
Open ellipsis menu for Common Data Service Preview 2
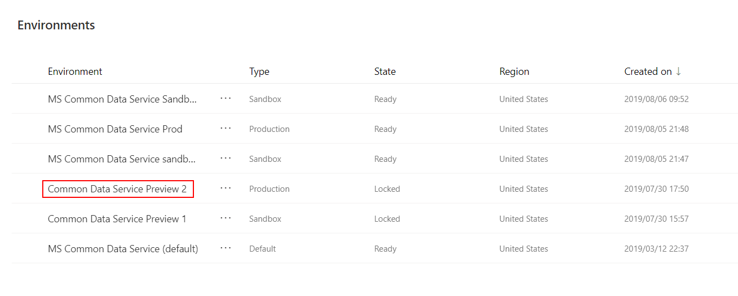pyautogui.click(x=225, y=188)
